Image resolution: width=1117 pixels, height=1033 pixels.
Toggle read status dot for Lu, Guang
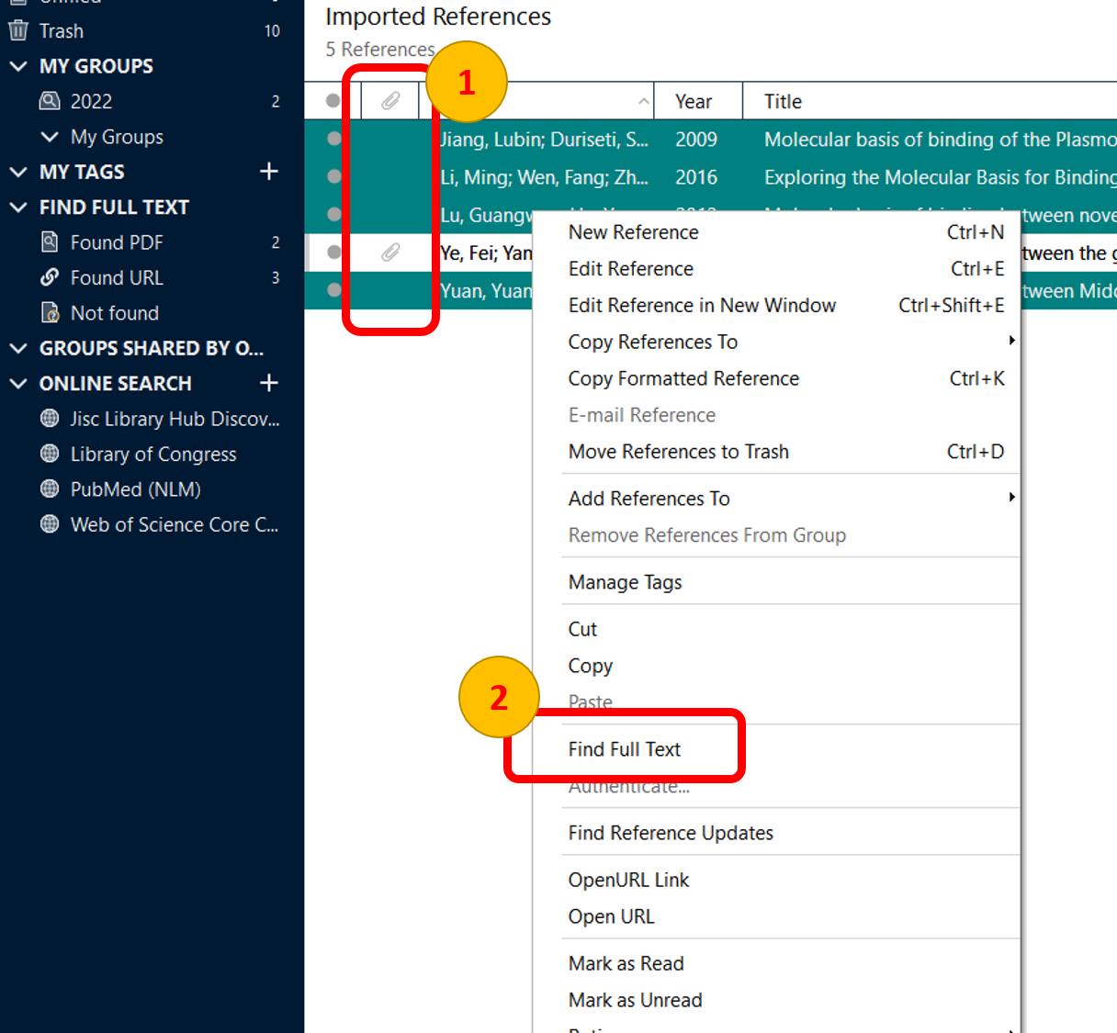(334, 214)
